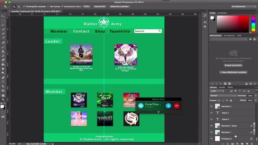
Task: Open the Fläche fill dropdown arrow
Action: (256, 100)
